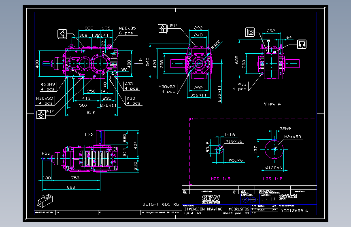The image size is (351, 227).
Task: Select the 53.5 dimension on HSS detail
Action: tap(208, 147)
